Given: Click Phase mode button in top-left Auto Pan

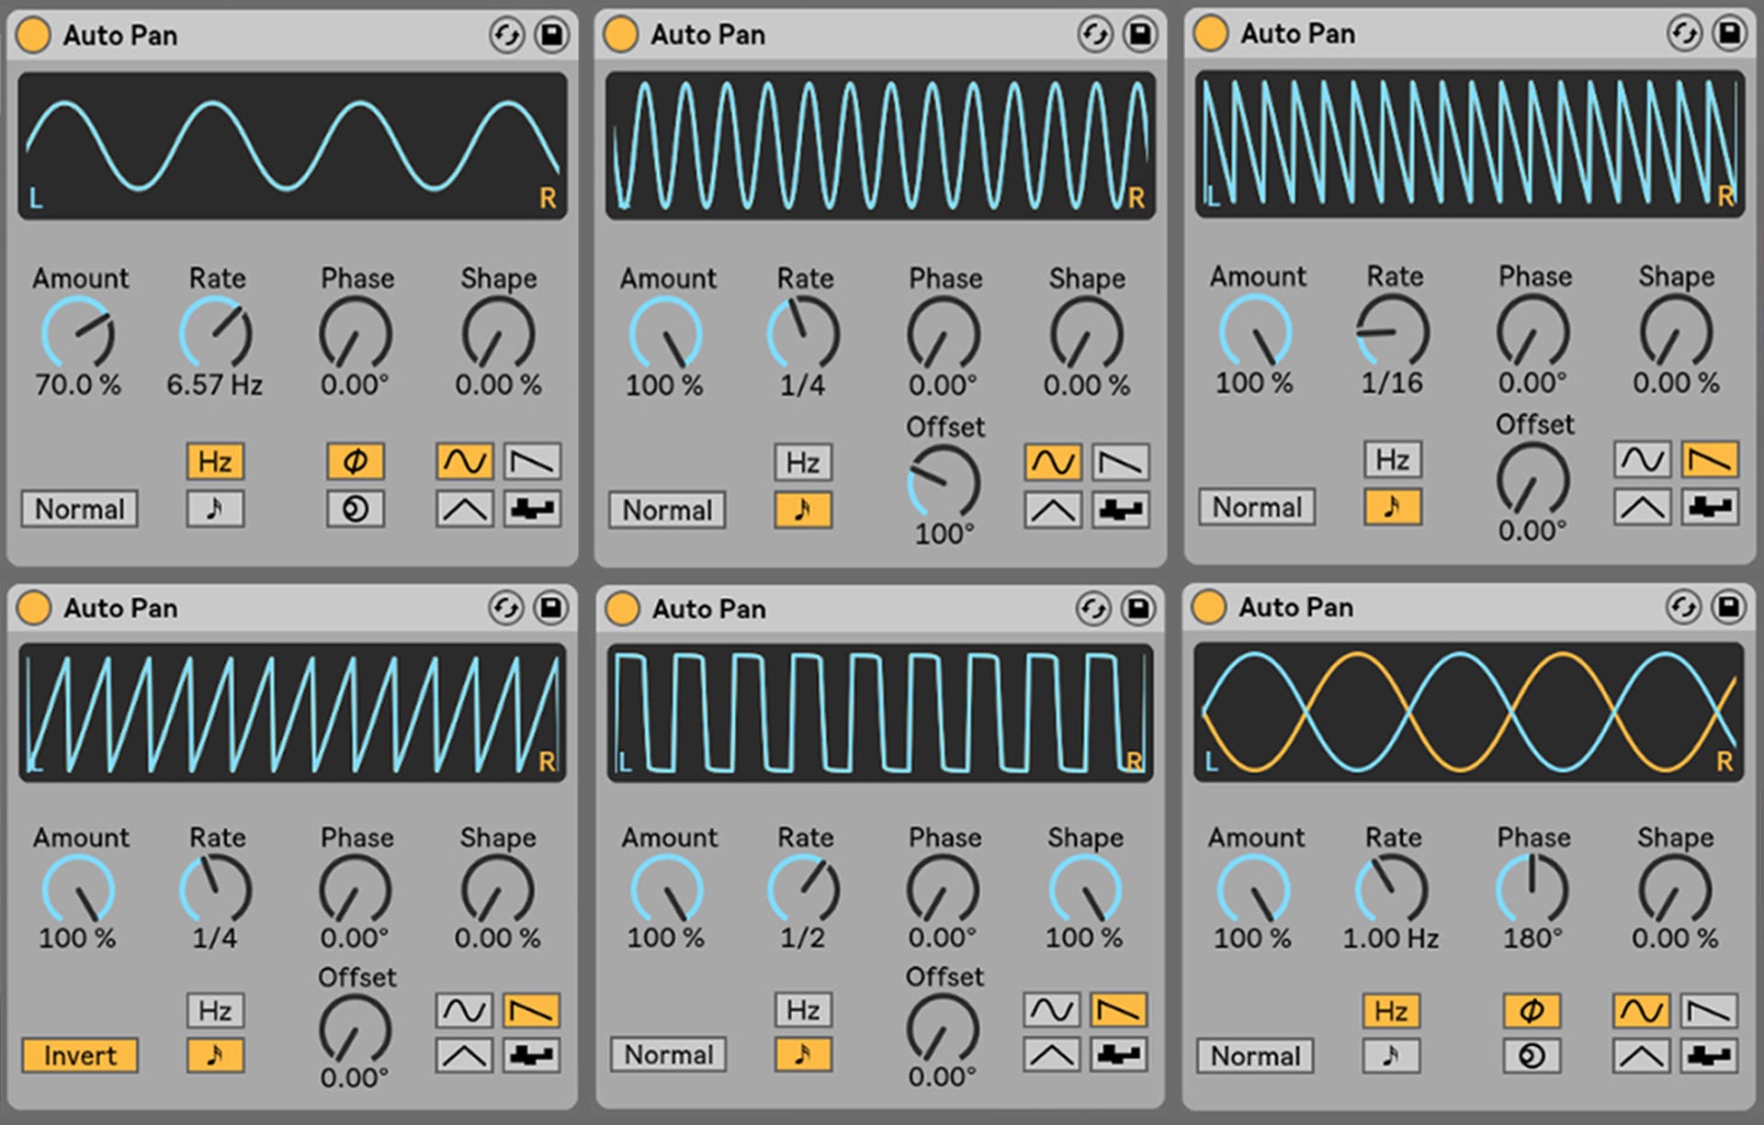Looking at the screenshot, I should (355, 461).
